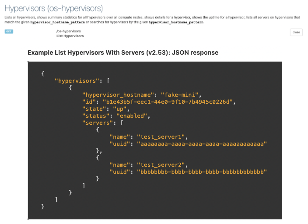Image resolution: width=308 pixels, height=224 pixels.
Task: Click the "state" key
Action: point(94,109)
